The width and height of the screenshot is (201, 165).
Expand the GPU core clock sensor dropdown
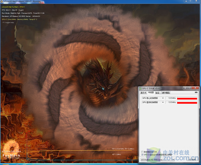click(163, 98)
